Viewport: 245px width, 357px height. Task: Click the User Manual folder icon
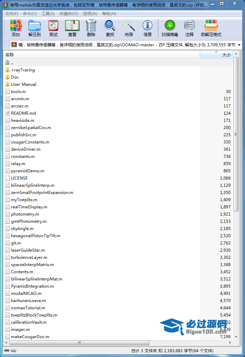pos(8,84)
